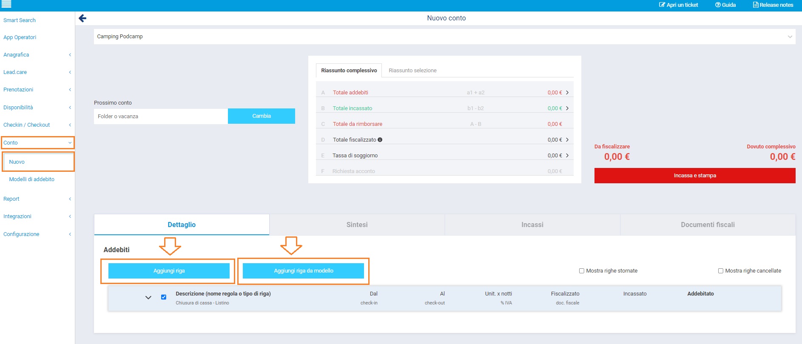The height and width of the screenshot is (344, 802).
Task: Uncheck the Descrizione header row checkbox
Action: coord(164,297)
